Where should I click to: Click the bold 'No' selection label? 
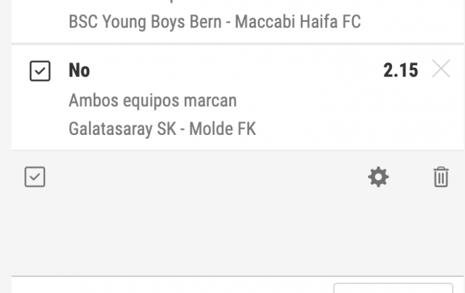79,70
